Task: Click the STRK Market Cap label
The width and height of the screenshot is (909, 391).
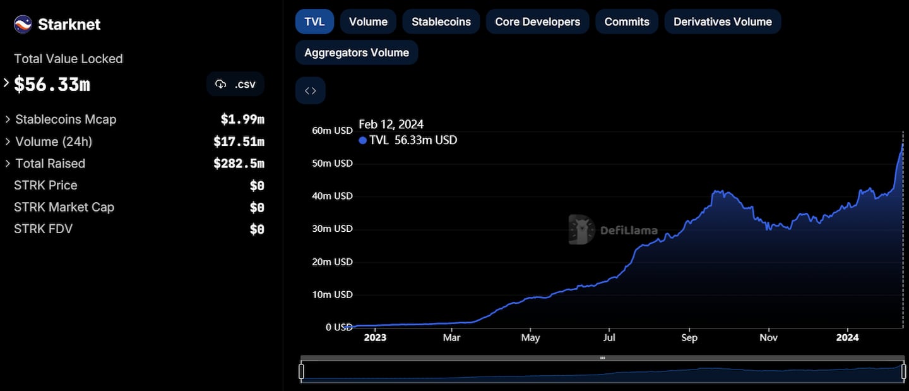Action: click(x=64, y=207)
